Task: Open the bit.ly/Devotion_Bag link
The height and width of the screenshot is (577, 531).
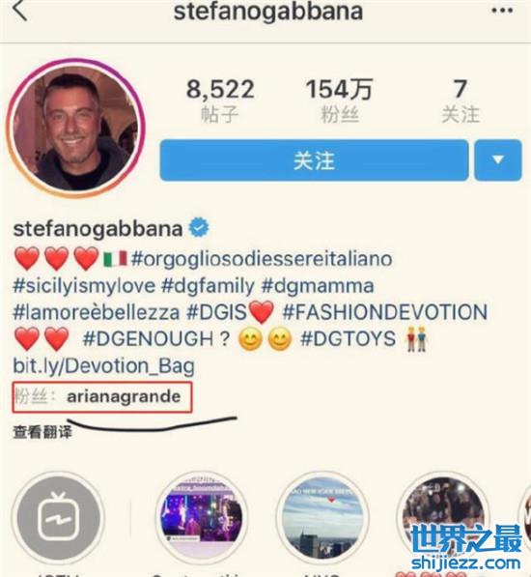Action: (x=104, y=365)
